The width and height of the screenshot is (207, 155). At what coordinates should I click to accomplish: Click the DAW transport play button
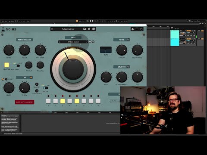click(88, 21)
